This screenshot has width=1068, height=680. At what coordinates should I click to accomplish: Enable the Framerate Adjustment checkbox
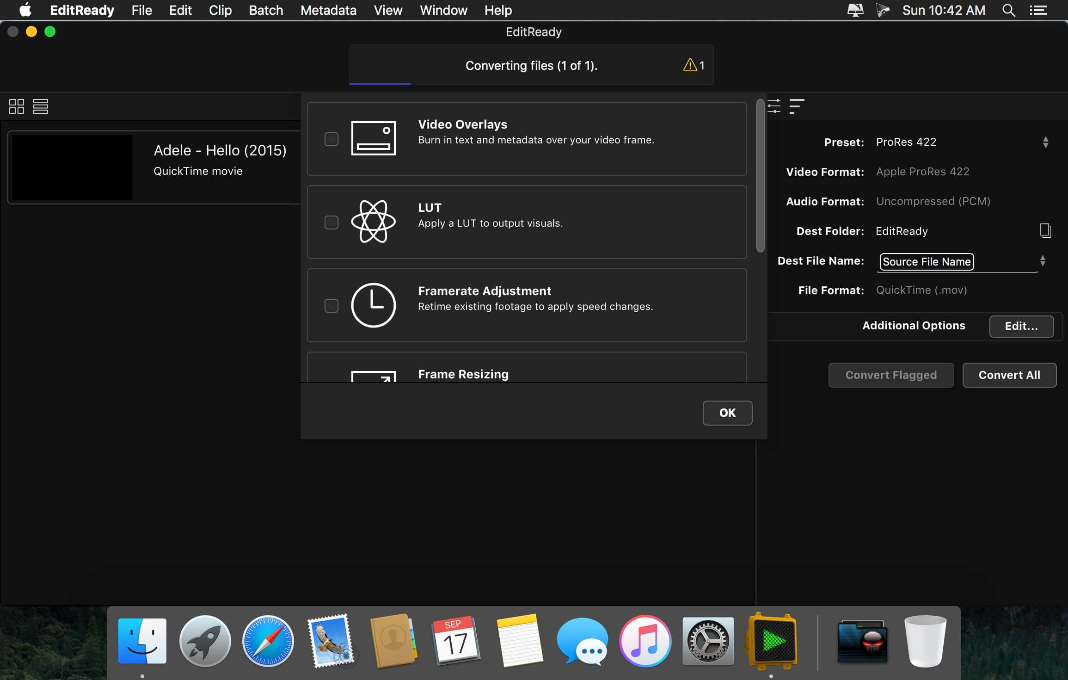(331, 305)
